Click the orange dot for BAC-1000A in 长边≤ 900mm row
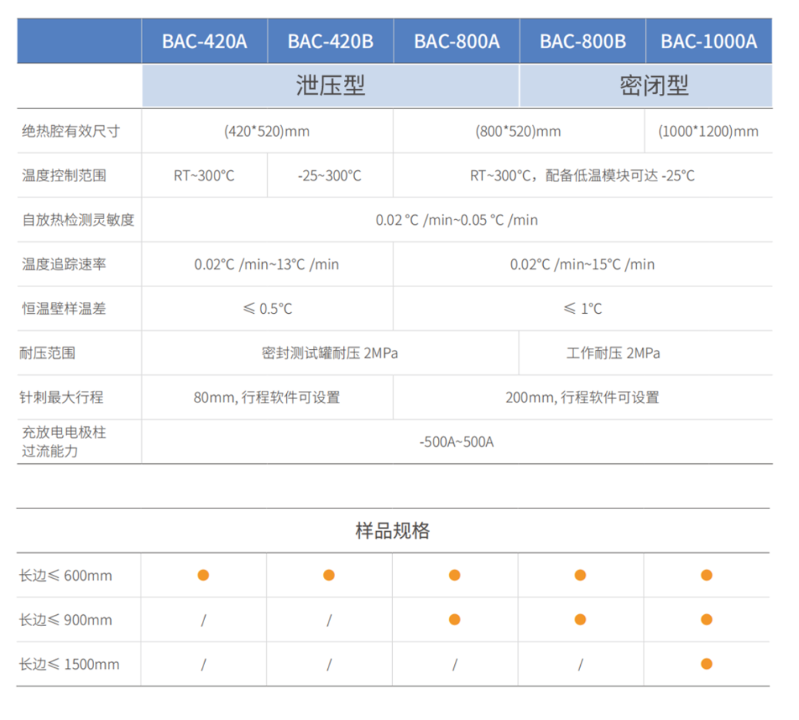Image resolution: width=799 pixels, height=720 pixels. 707,619
